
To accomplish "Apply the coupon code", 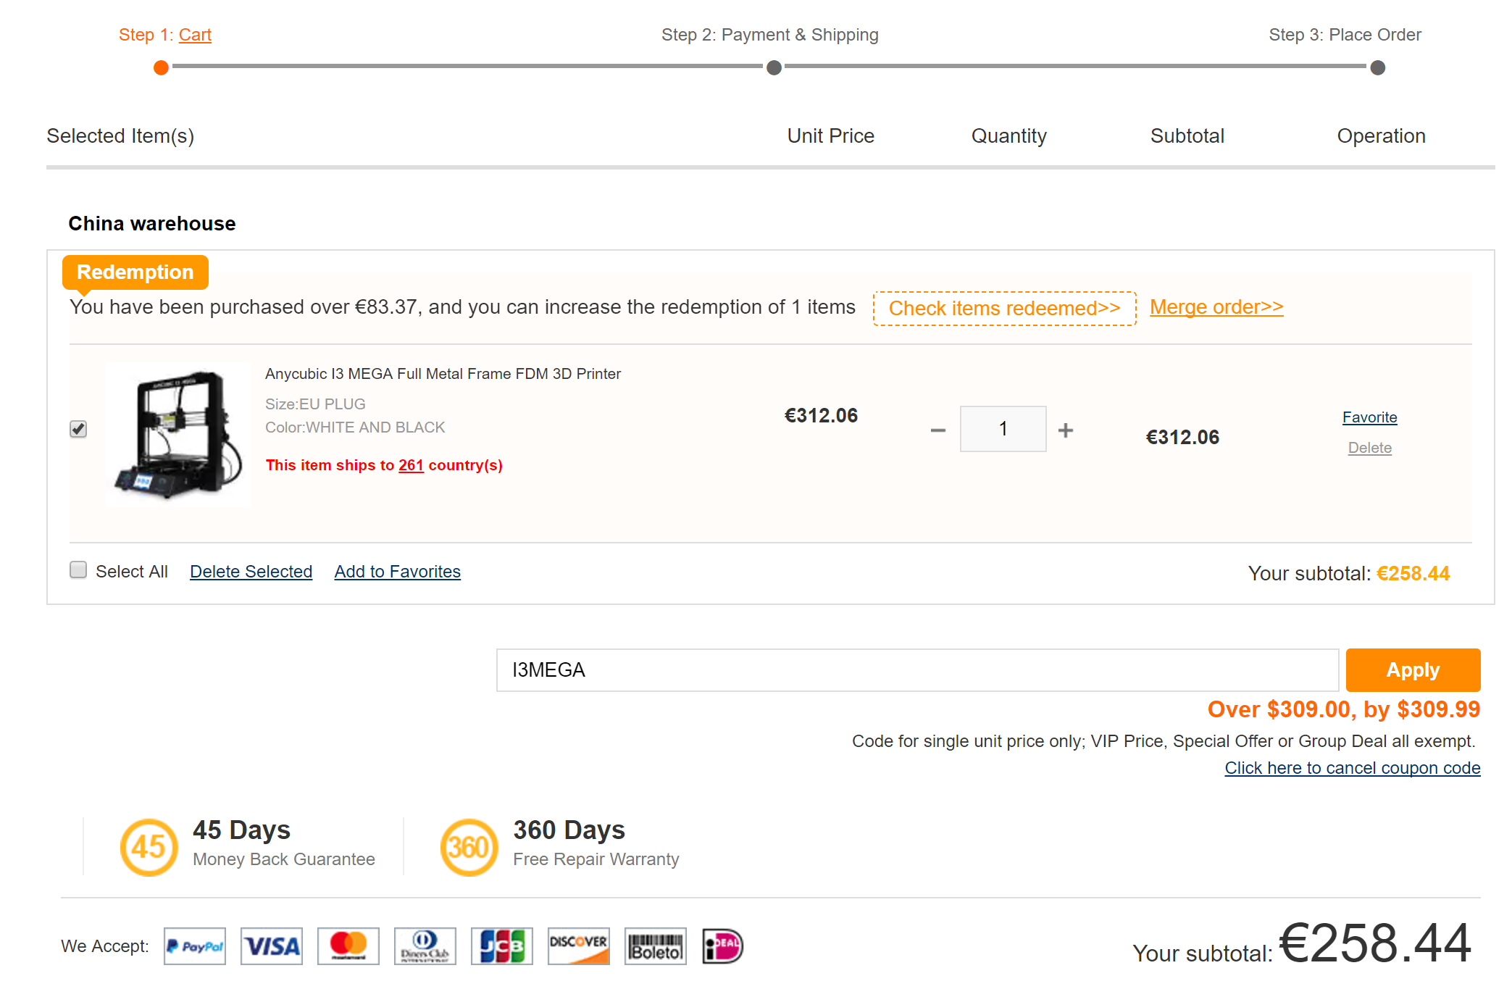I will [x=1413, y=669].
